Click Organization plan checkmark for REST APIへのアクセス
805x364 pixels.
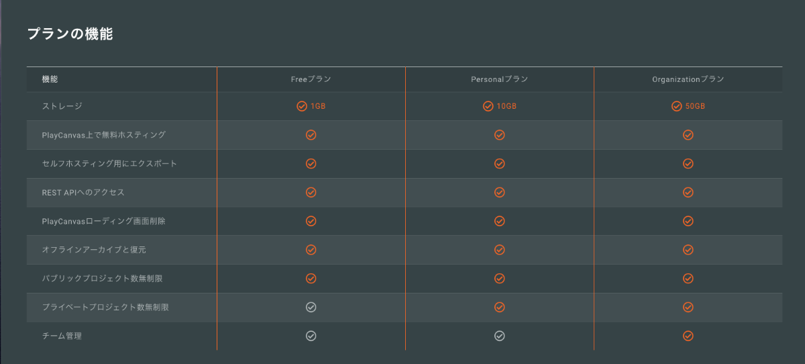[688, 192]
